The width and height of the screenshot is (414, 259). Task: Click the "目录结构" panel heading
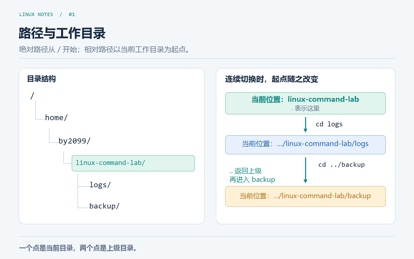point(41,79)
